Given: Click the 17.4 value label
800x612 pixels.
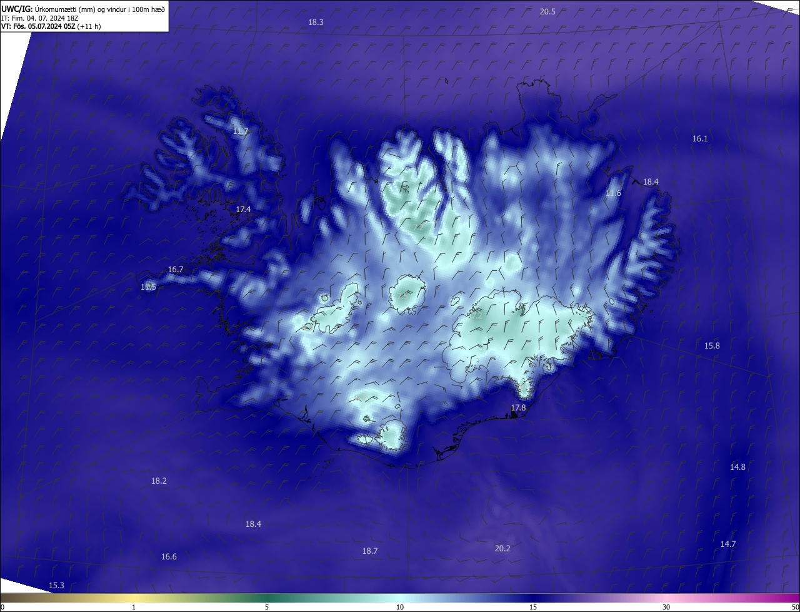Looking at the screenshot, I should click(x=243, y=210).
